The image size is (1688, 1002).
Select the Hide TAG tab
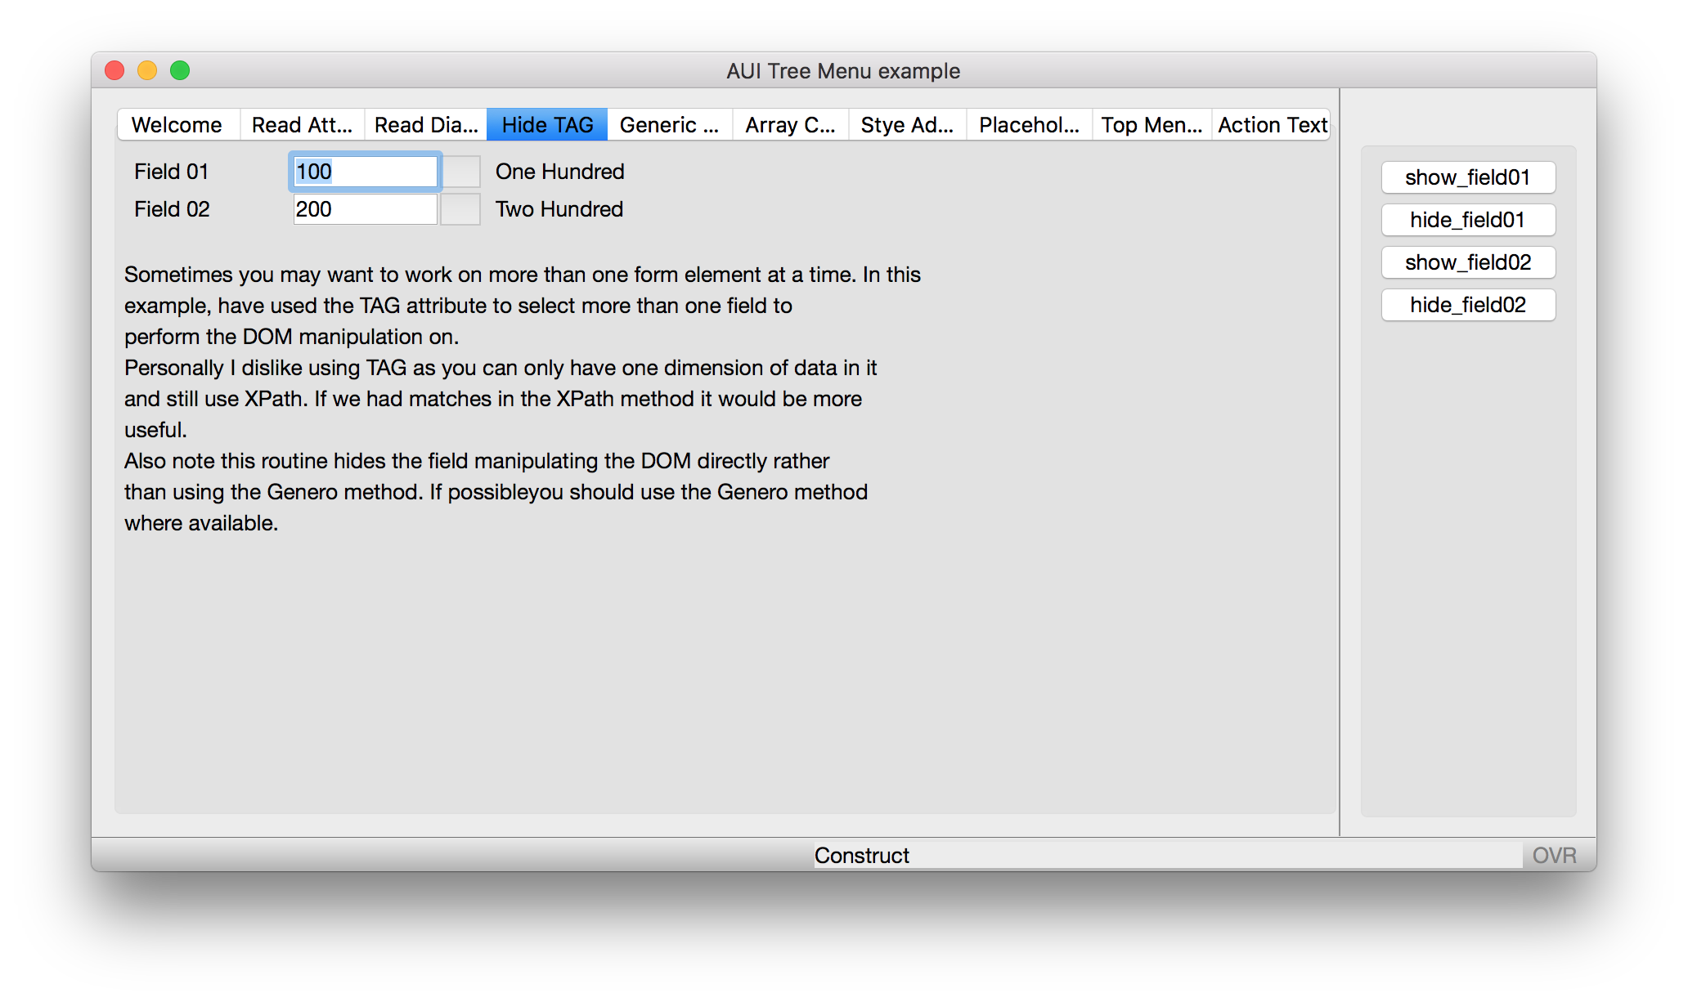547,125
